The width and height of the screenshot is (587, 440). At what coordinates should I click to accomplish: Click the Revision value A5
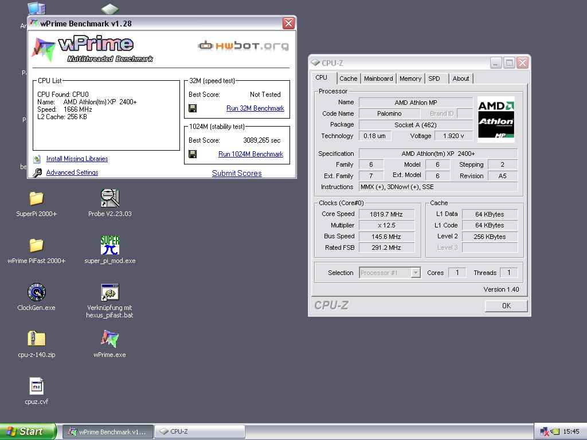tap(503, 176)
